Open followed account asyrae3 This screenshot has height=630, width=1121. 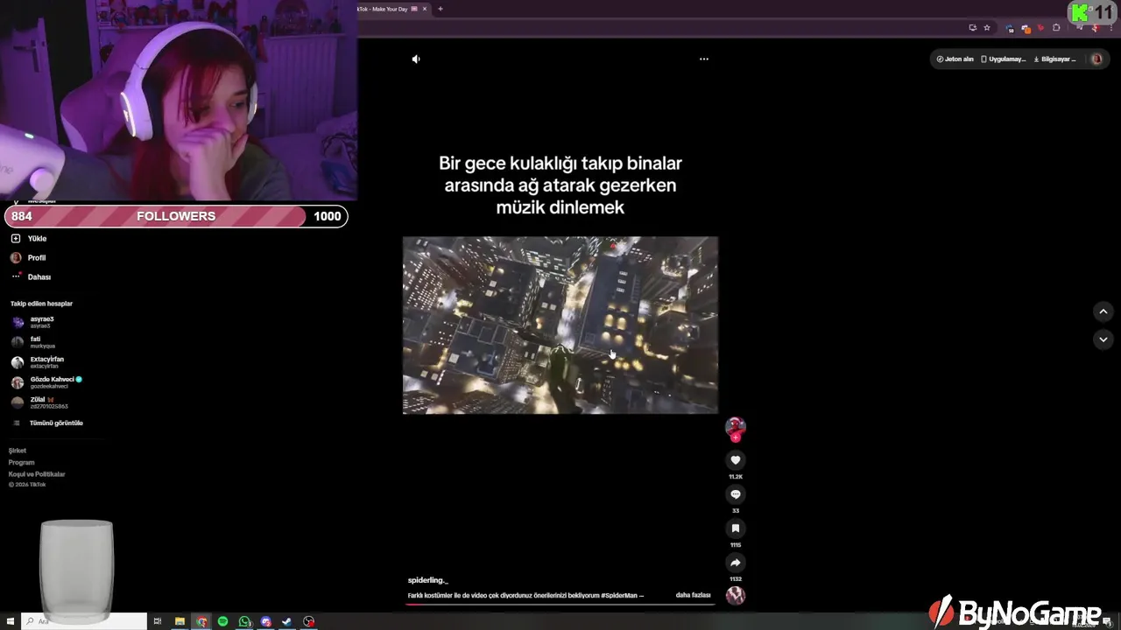(35, 322)
